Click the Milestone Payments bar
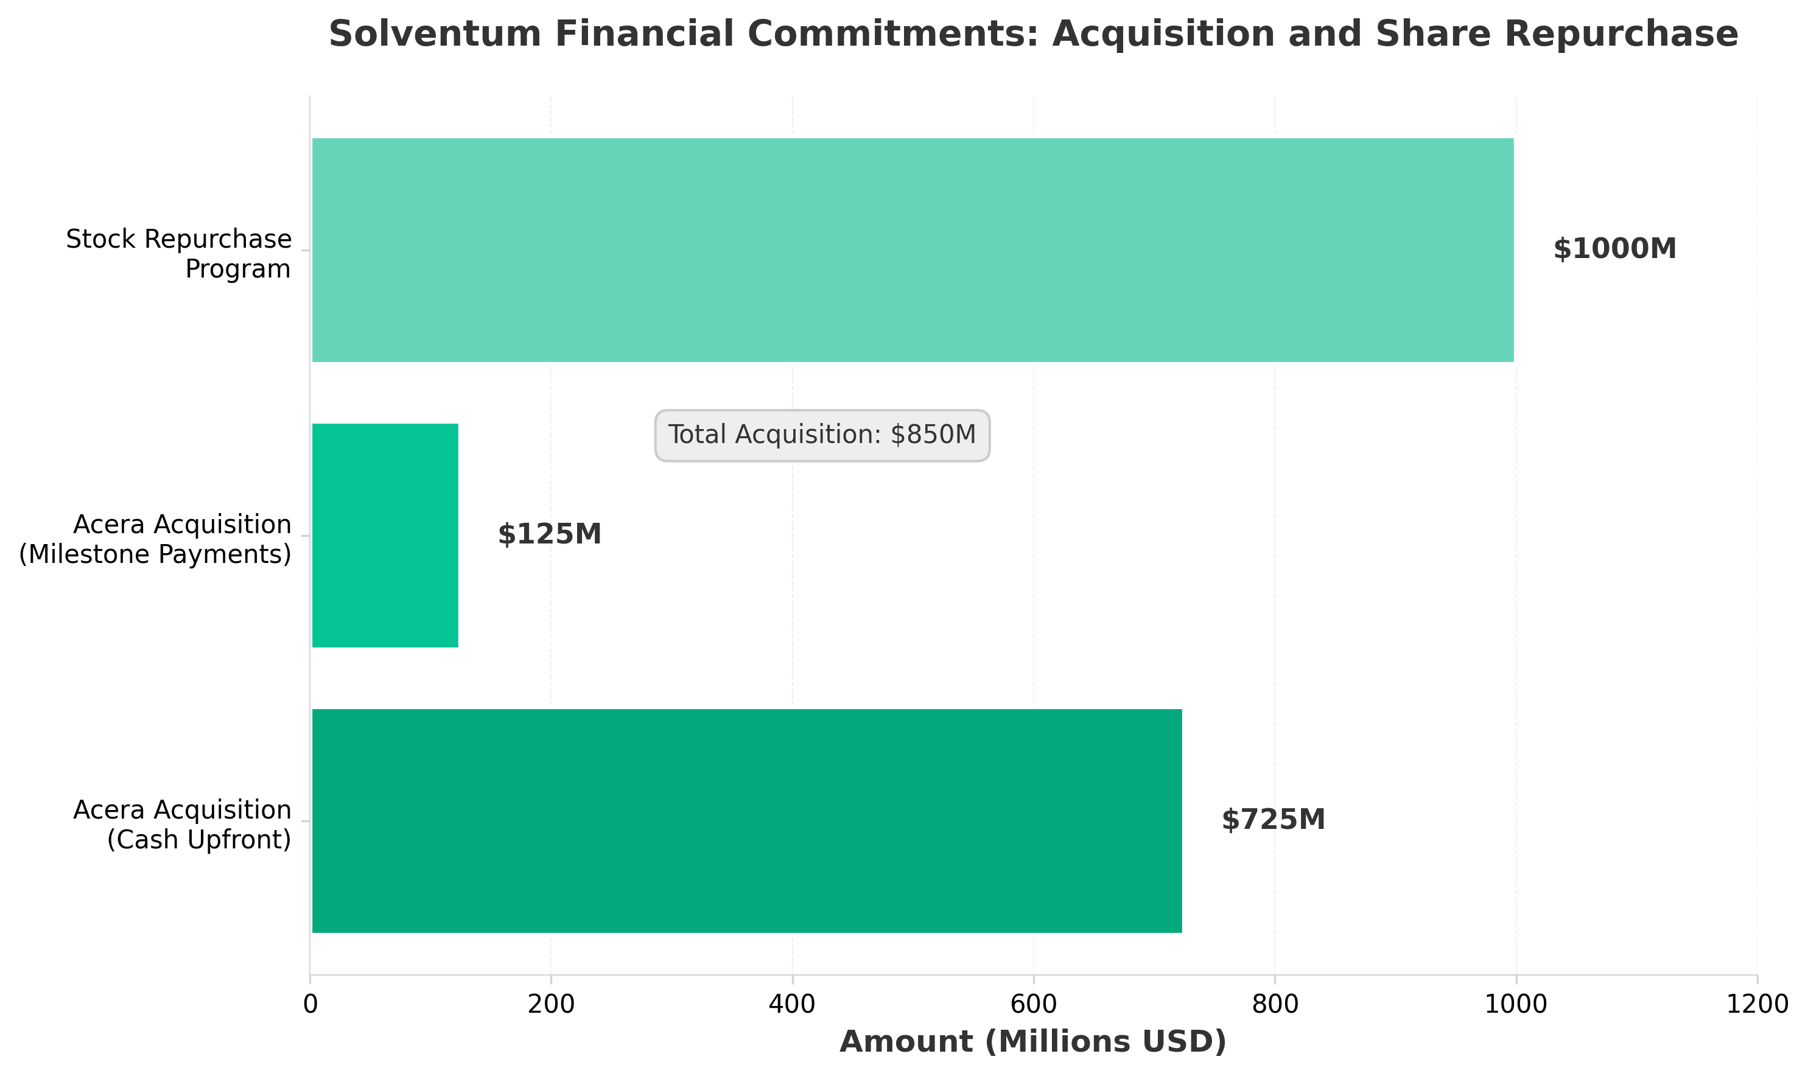 click(384, 535)
